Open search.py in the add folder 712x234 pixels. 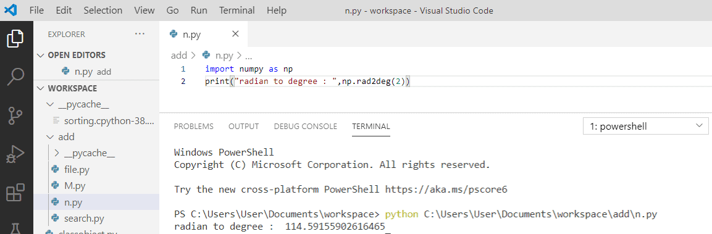click(x=96, y=218)
